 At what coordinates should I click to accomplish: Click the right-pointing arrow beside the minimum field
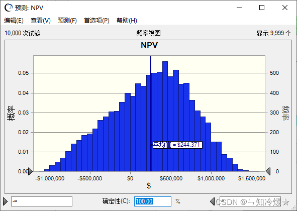tap(6, 201)
